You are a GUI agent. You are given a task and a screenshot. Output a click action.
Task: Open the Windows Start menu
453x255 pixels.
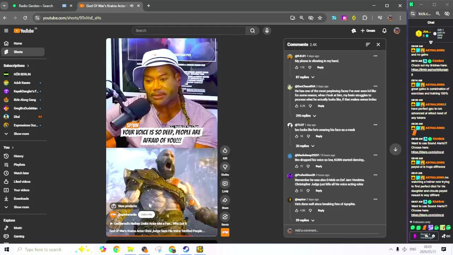(x=6, y=249)
